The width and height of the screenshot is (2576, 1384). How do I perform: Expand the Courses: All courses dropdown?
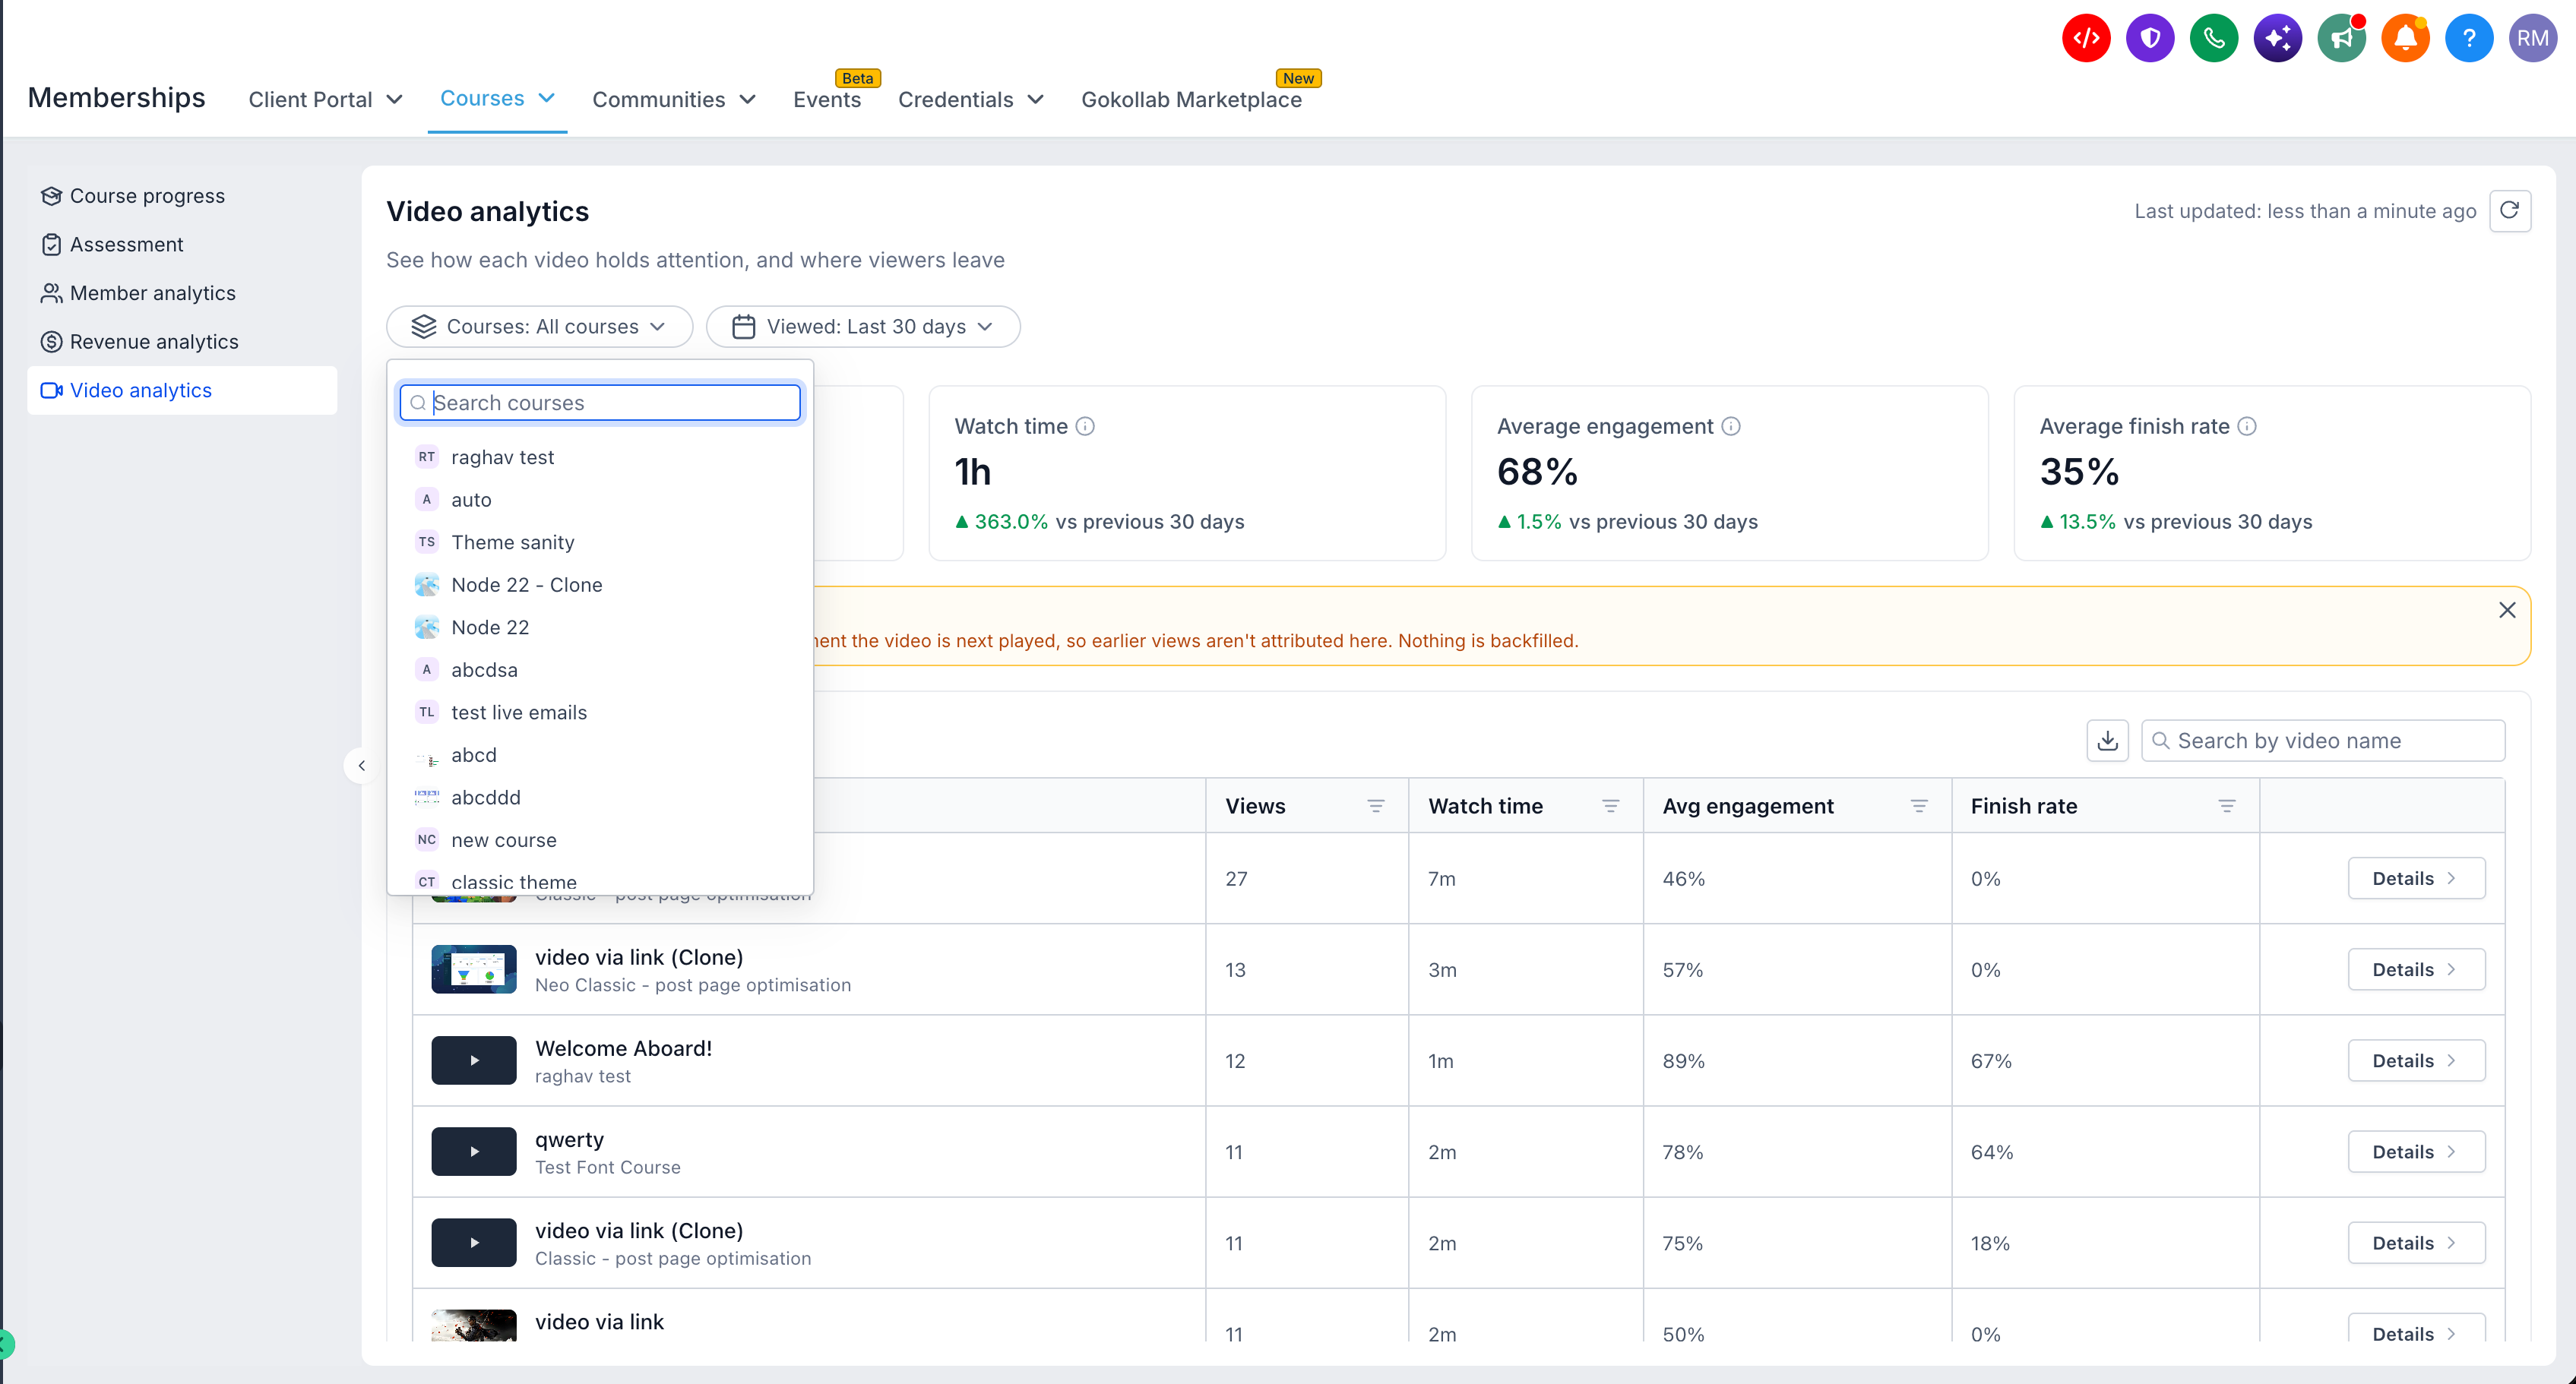[540, 327]
